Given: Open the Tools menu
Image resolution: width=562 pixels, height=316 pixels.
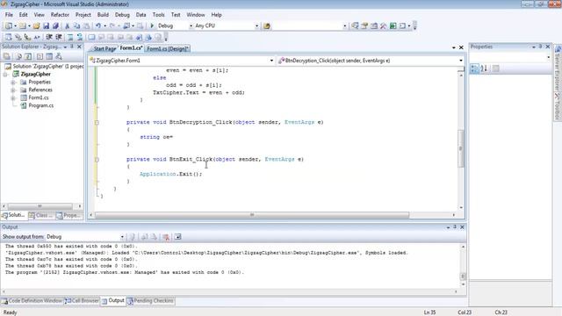Looking at the screenshot, I should 158,15.
